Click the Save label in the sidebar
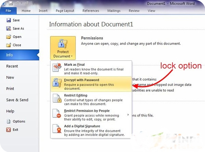The image size is (205, 152). point(16,20)
